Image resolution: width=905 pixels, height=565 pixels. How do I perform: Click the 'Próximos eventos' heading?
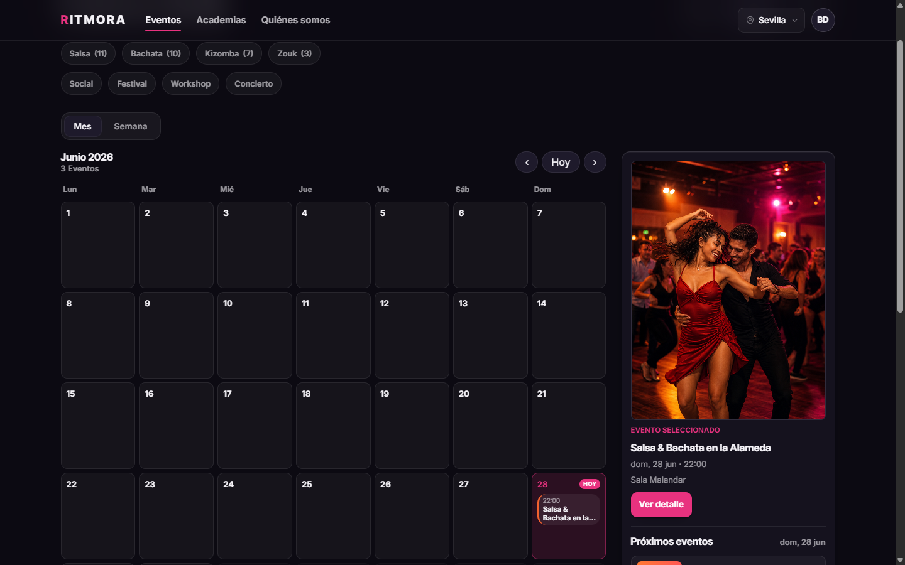(x=671, y=541)
